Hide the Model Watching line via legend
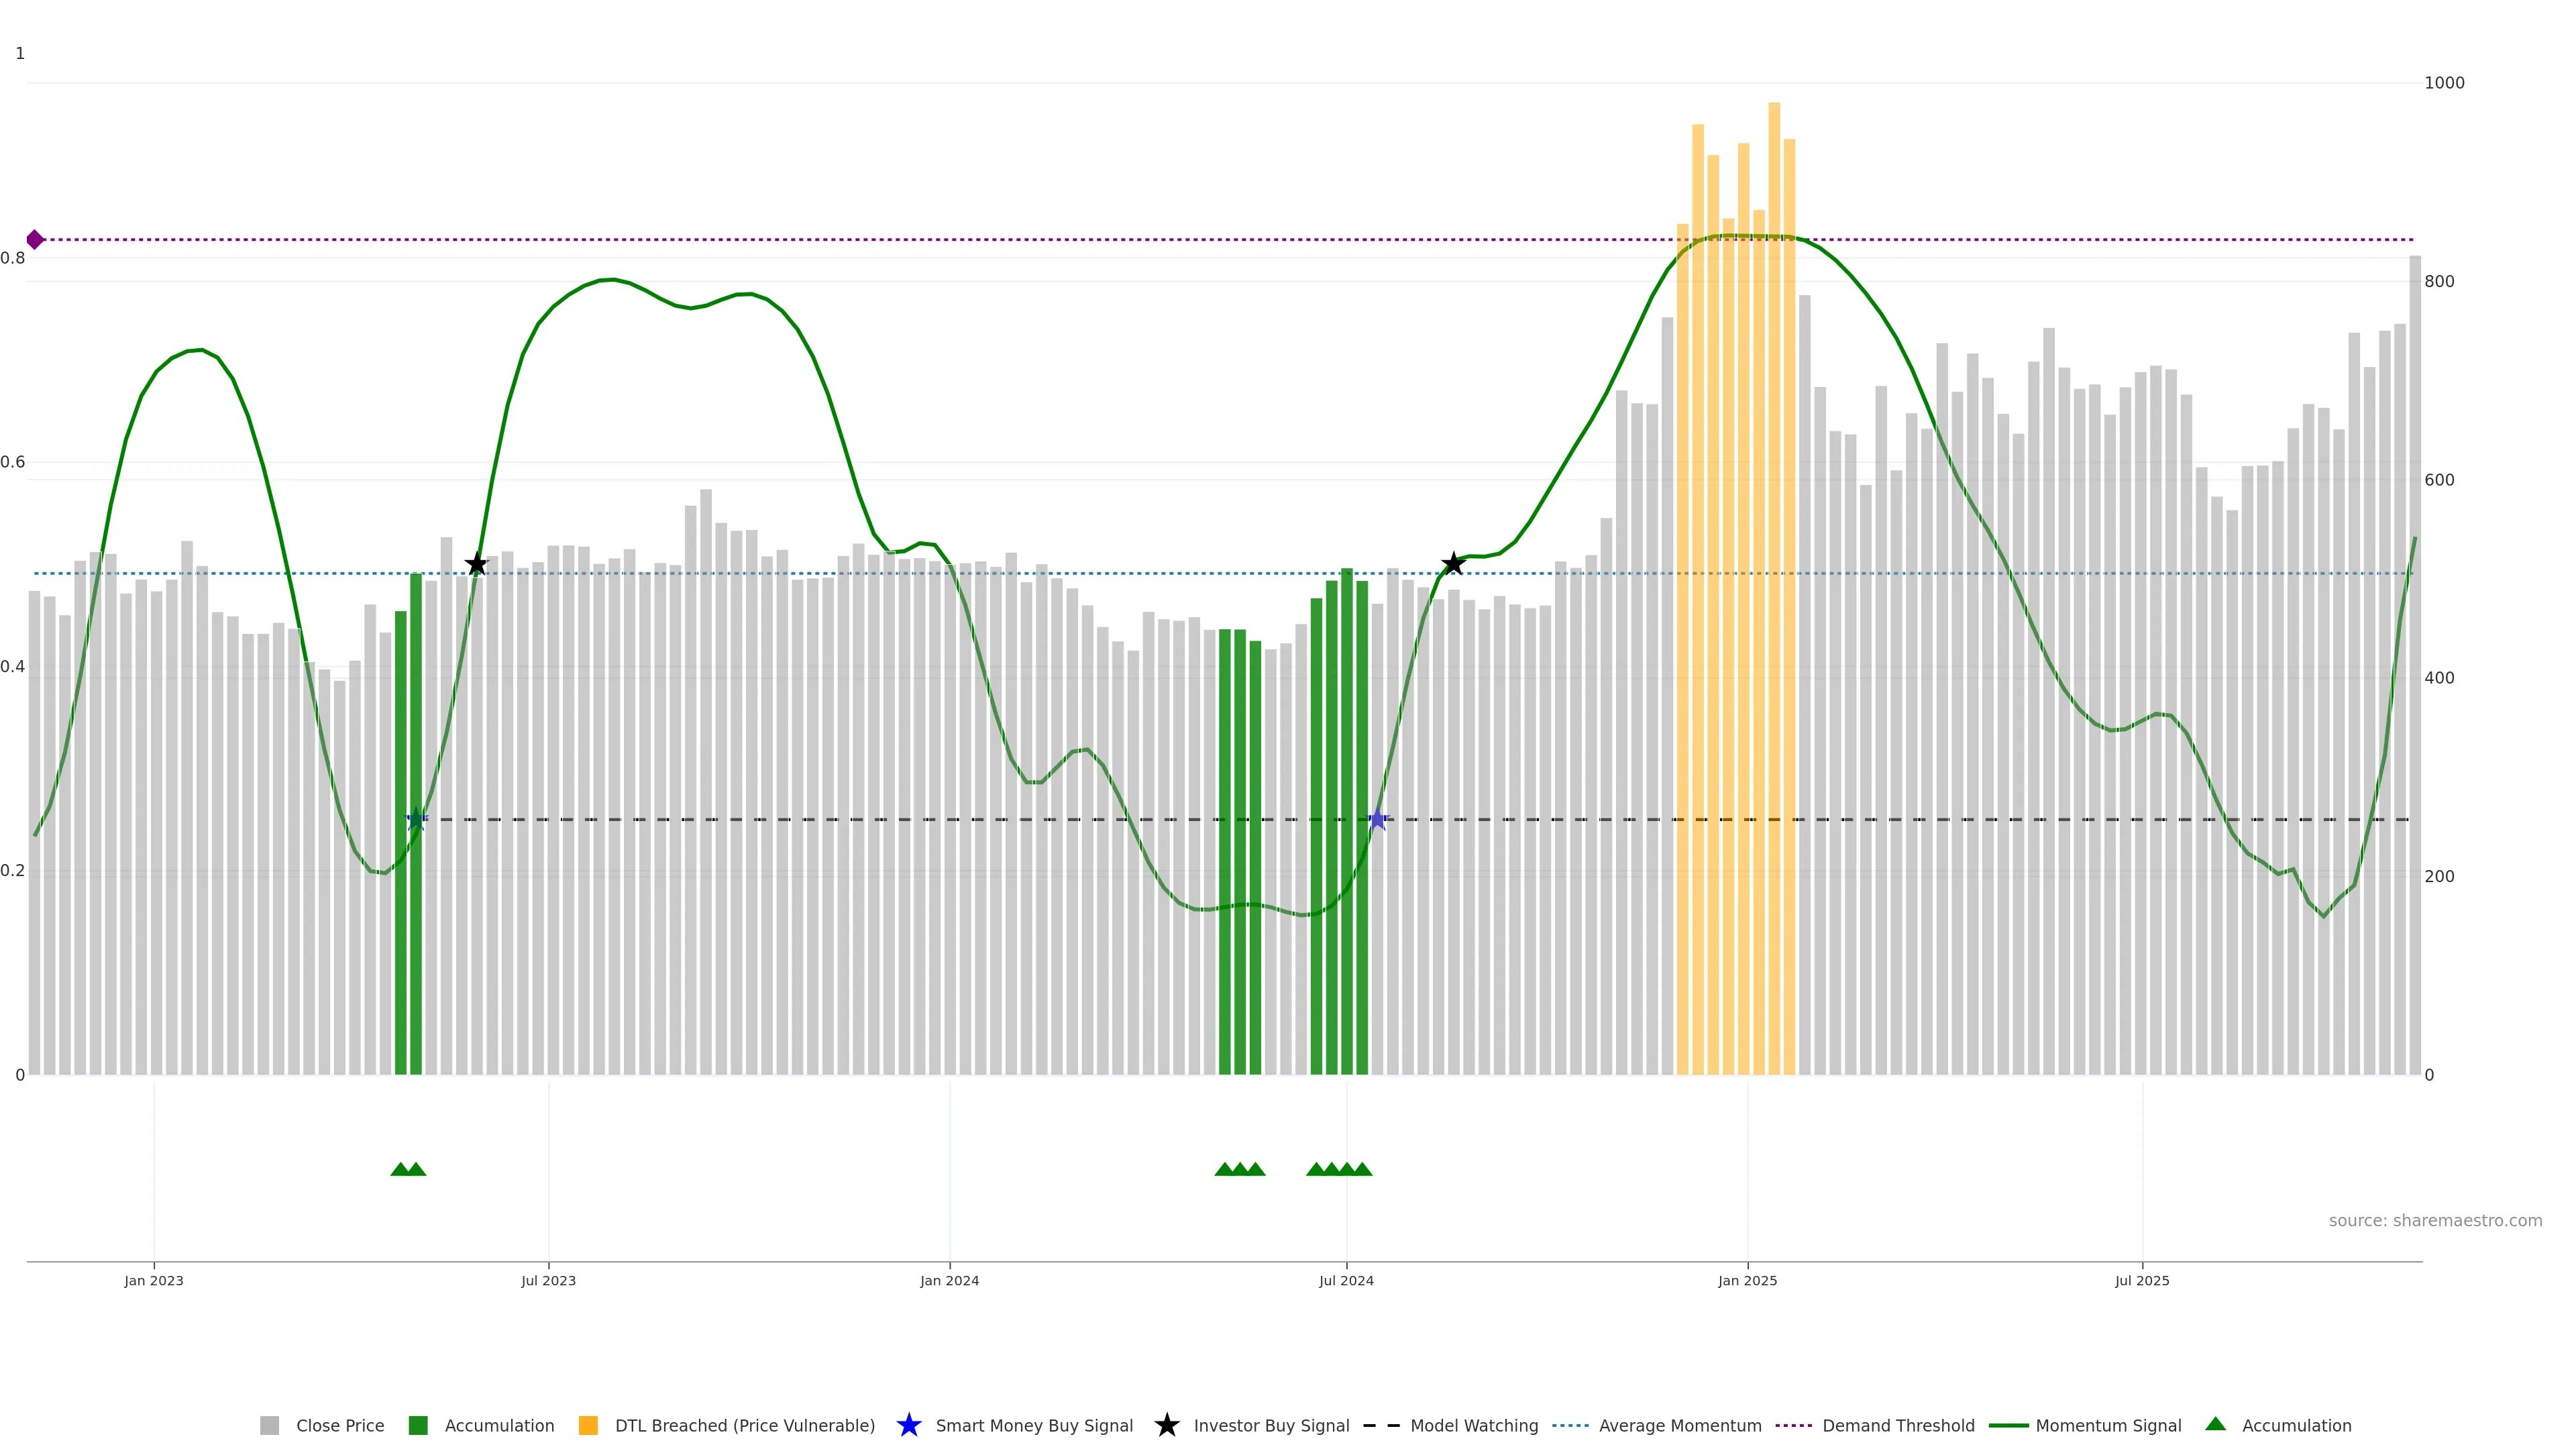 click(1473, 1426)
